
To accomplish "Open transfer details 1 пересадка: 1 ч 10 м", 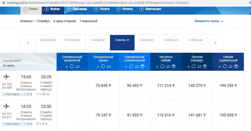I will [x=17, y=124].
